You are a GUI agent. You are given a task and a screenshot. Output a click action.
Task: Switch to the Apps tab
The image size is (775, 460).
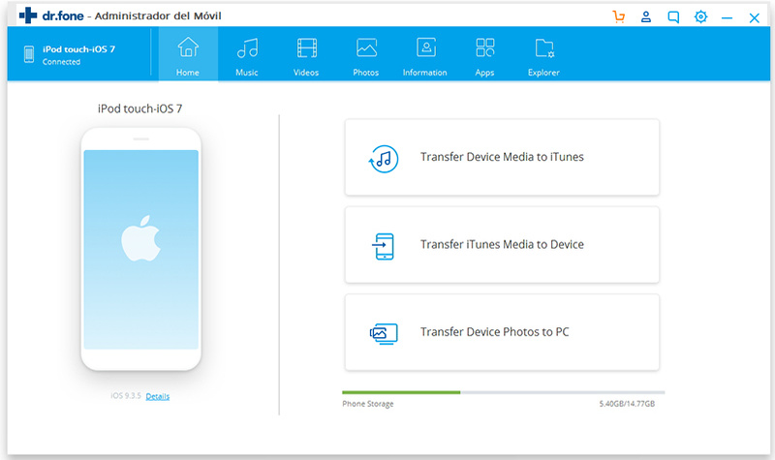pos(485,57)
